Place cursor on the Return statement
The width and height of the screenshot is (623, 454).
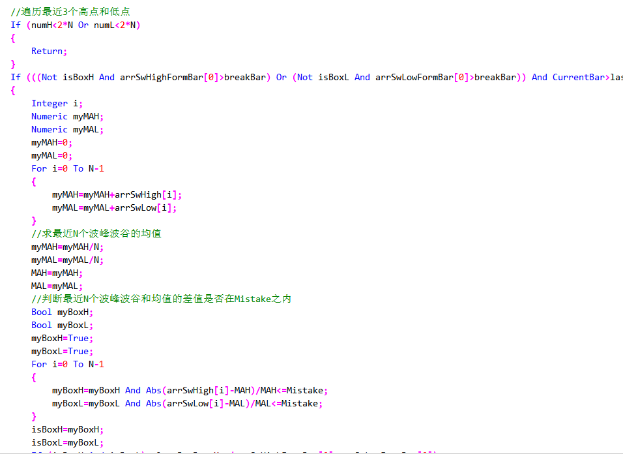[49, 51]
